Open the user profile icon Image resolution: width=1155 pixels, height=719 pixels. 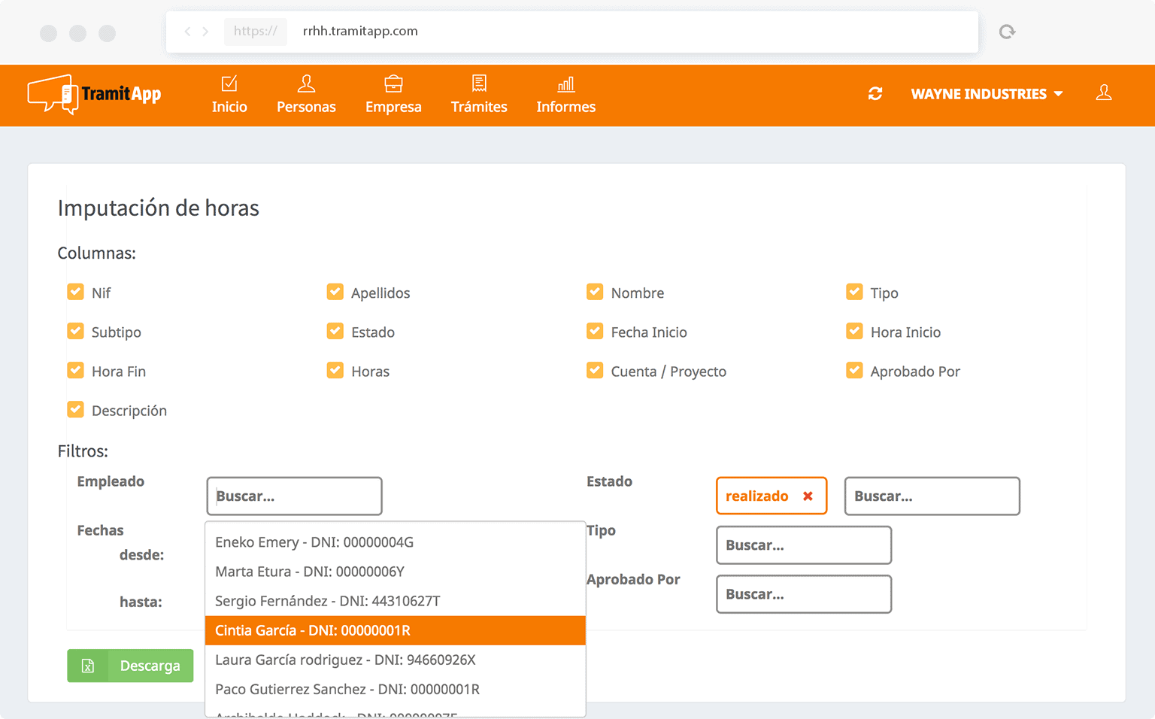click(1104, 93)
